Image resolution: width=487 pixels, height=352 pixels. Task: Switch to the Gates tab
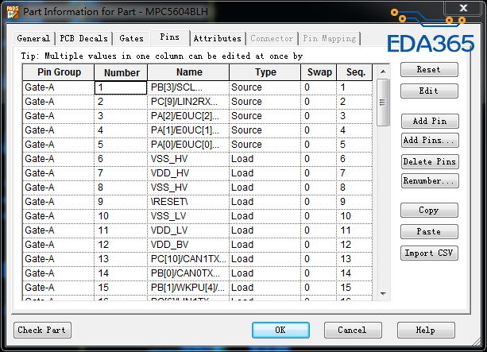pos(131,38)
